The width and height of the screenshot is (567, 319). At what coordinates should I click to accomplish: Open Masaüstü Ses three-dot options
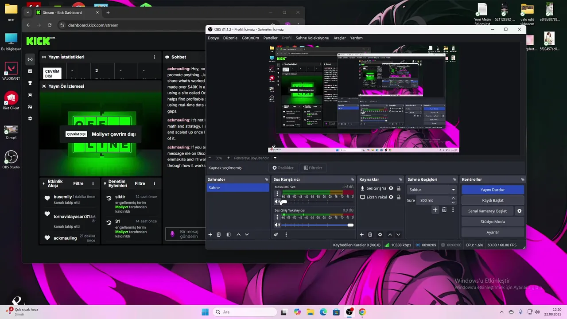(277, 194)
